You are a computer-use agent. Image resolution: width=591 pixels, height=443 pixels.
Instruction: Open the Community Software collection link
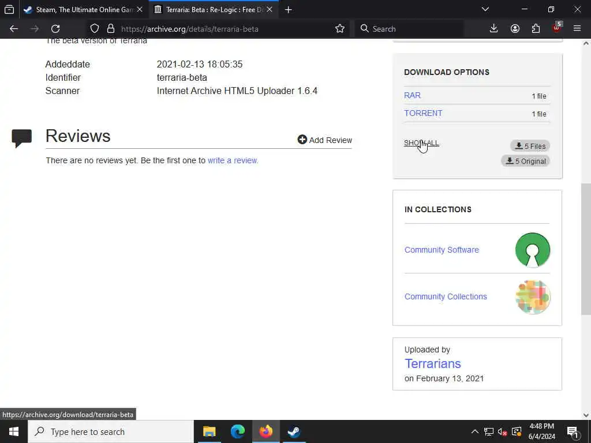(x=442, y=250)
